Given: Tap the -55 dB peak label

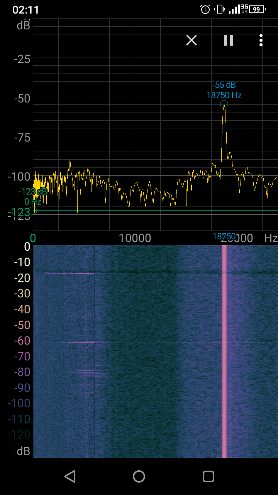Looking at the screenshot, I should pyautogui.click(x=224, y=85).
